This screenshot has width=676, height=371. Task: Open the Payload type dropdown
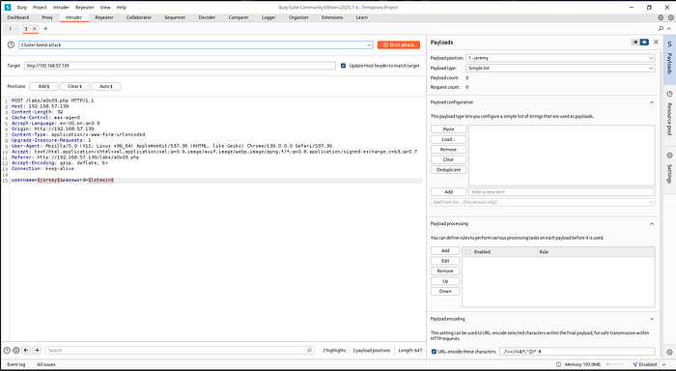[x=560, y=69]
